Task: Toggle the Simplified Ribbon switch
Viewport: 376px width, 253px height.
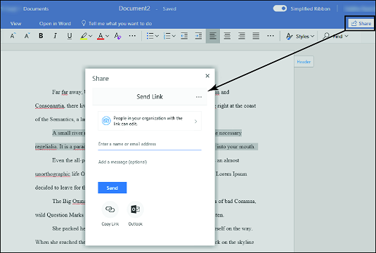Action: [280, 8]
